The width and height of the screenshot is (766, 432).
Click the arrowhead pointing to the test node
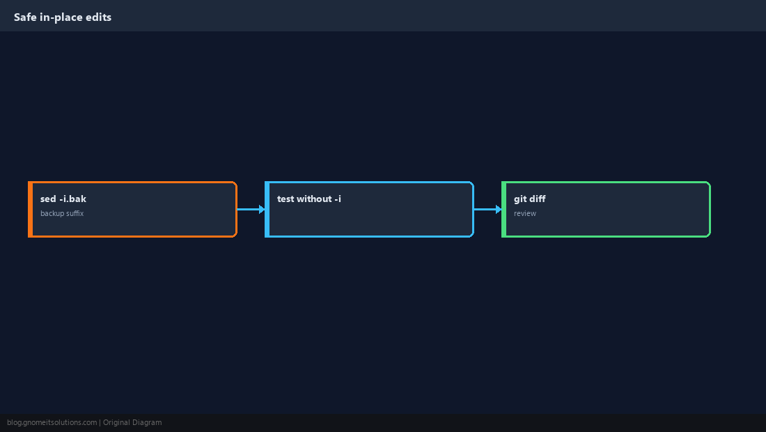(262, 209)
